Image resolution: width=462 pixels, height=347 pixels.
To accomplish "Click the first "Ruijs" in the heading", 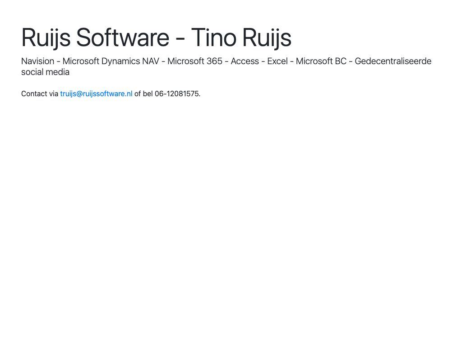I will tap(46, 37).
